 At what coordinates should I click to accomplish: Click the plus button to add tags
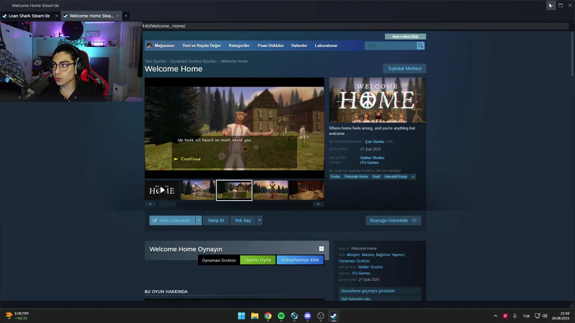[x=413, y=177]
